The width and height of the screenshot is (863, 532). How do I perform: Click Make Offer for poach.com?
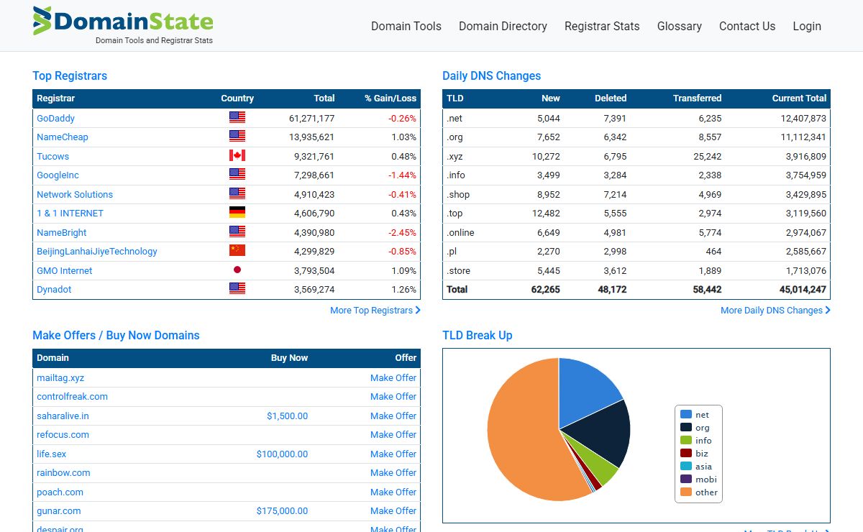coord(393,492)
